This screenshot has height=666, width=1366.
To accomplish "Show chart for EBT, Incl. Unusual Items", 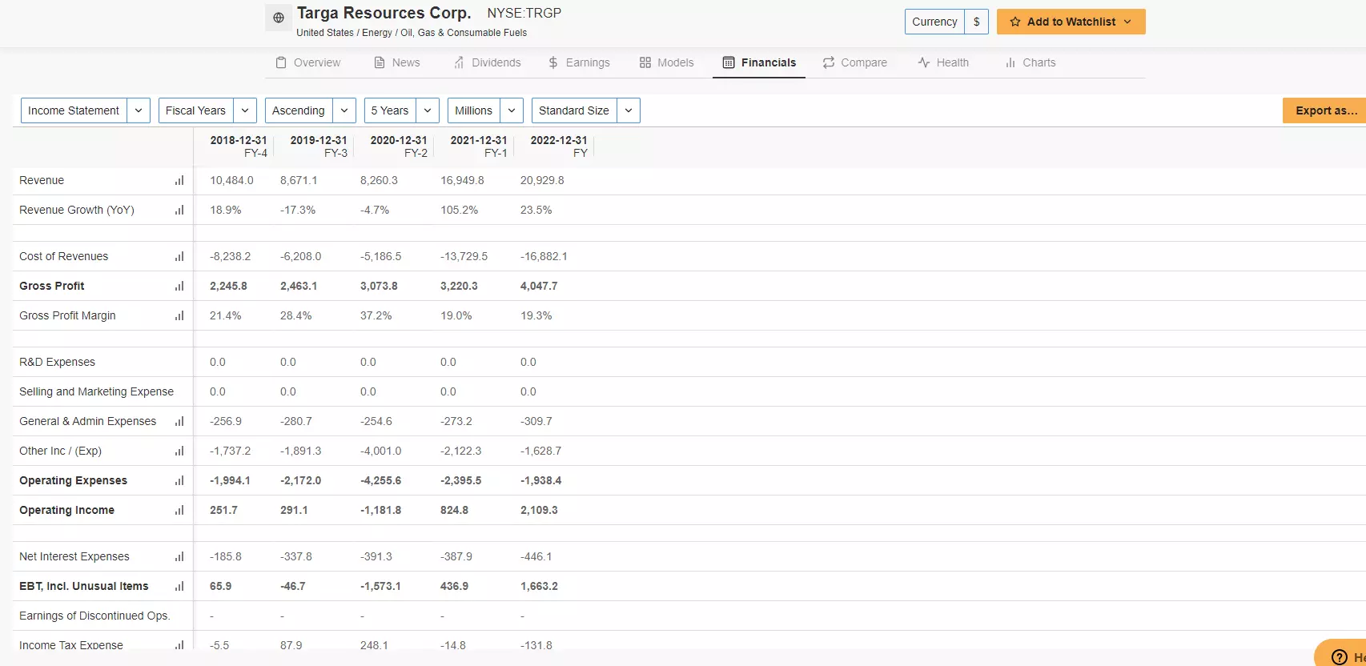I will 179,587.
